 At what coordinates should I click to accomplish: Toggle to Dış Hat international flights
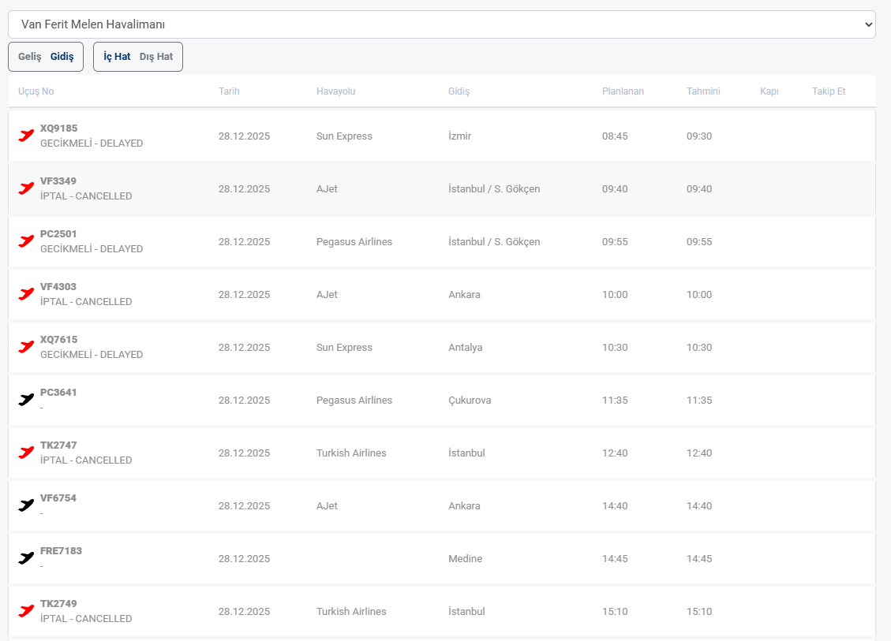click(156, 57)
